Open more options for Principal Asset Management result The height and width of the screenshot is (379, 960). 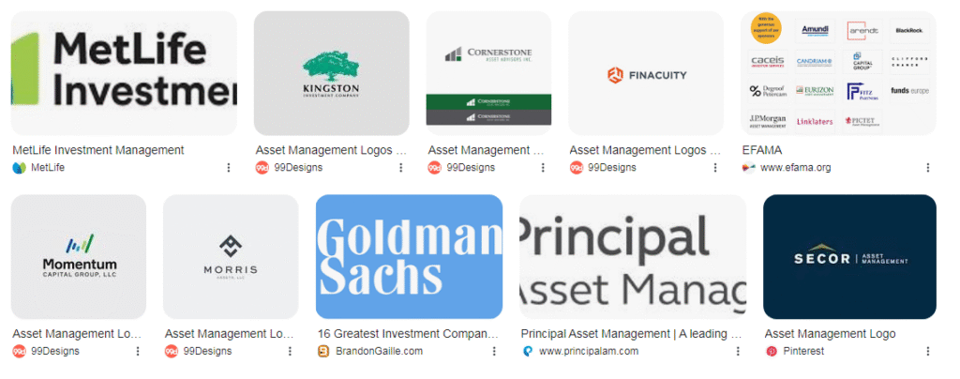pyautogui.click(x=738, y=351)
